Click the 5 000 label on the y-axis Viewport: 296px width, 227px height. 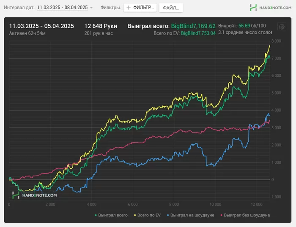(276, 93)
